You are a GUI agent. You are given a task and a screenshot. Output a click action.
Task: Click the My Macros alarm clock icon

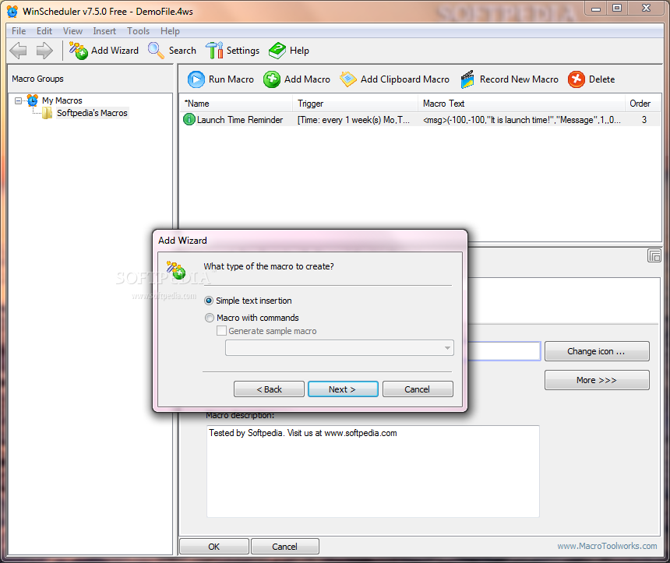[x=33, y=100]
